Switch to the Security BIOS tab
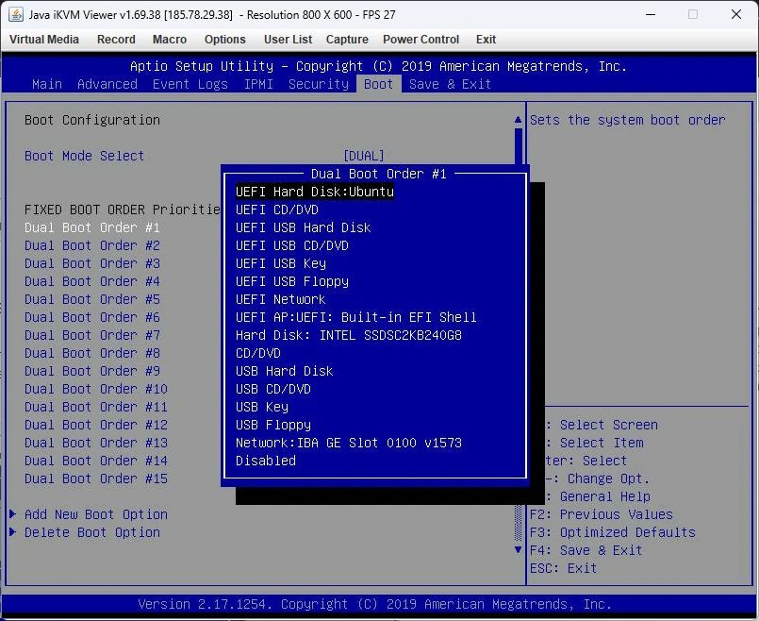This screenshot has height=621, width=759. tap(318, 84)
